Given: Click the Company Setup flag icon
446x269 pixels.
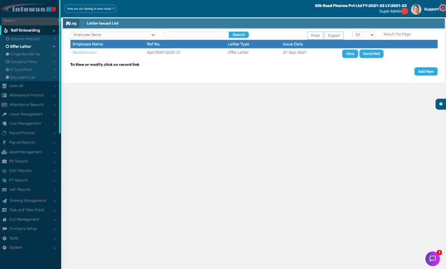Looking at the screenshot, I should 5,229.
